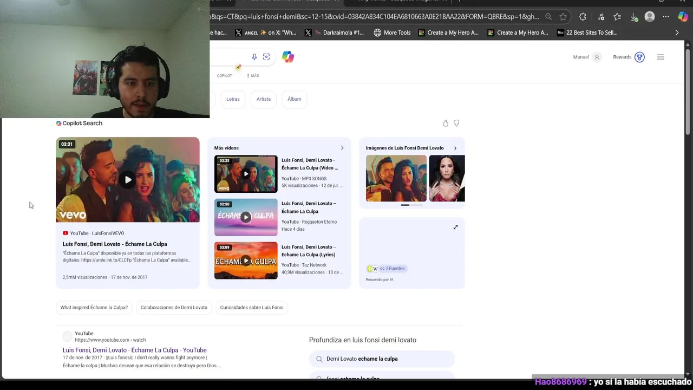The width and height of the screenshot is (693, 390).
Task: Add page to favorites with star icon
Action: tap(563, 17)
